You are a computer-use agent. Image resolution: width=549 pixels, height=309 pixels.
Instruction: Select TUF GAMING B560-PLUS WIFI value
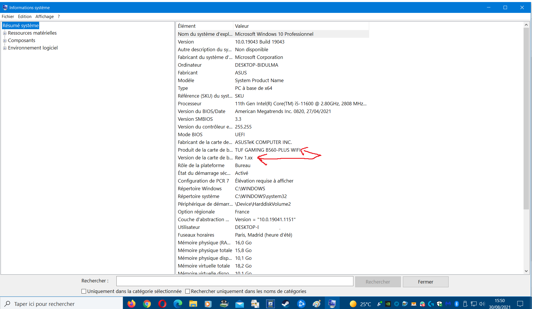[x=268, y=150]
